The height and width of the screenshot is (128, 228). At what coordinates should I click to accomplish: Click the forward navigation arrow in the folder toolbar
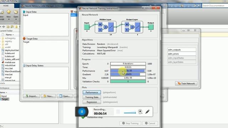(x=4, y=27)
